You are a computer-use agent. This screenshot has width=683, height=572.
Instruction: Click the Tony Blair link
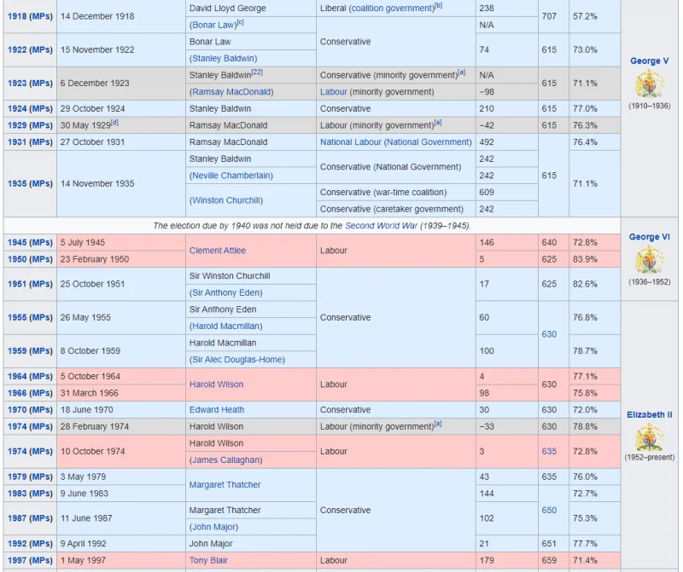208,560
